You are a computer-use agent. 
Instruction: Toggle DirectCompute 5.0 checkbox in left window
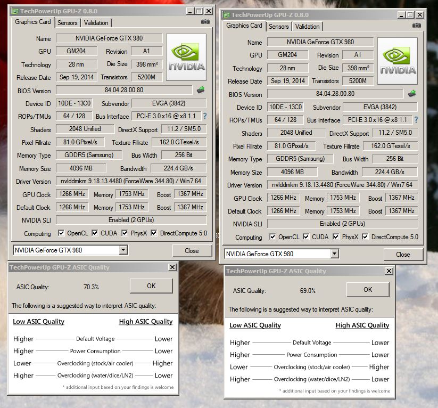click(154, 233)
